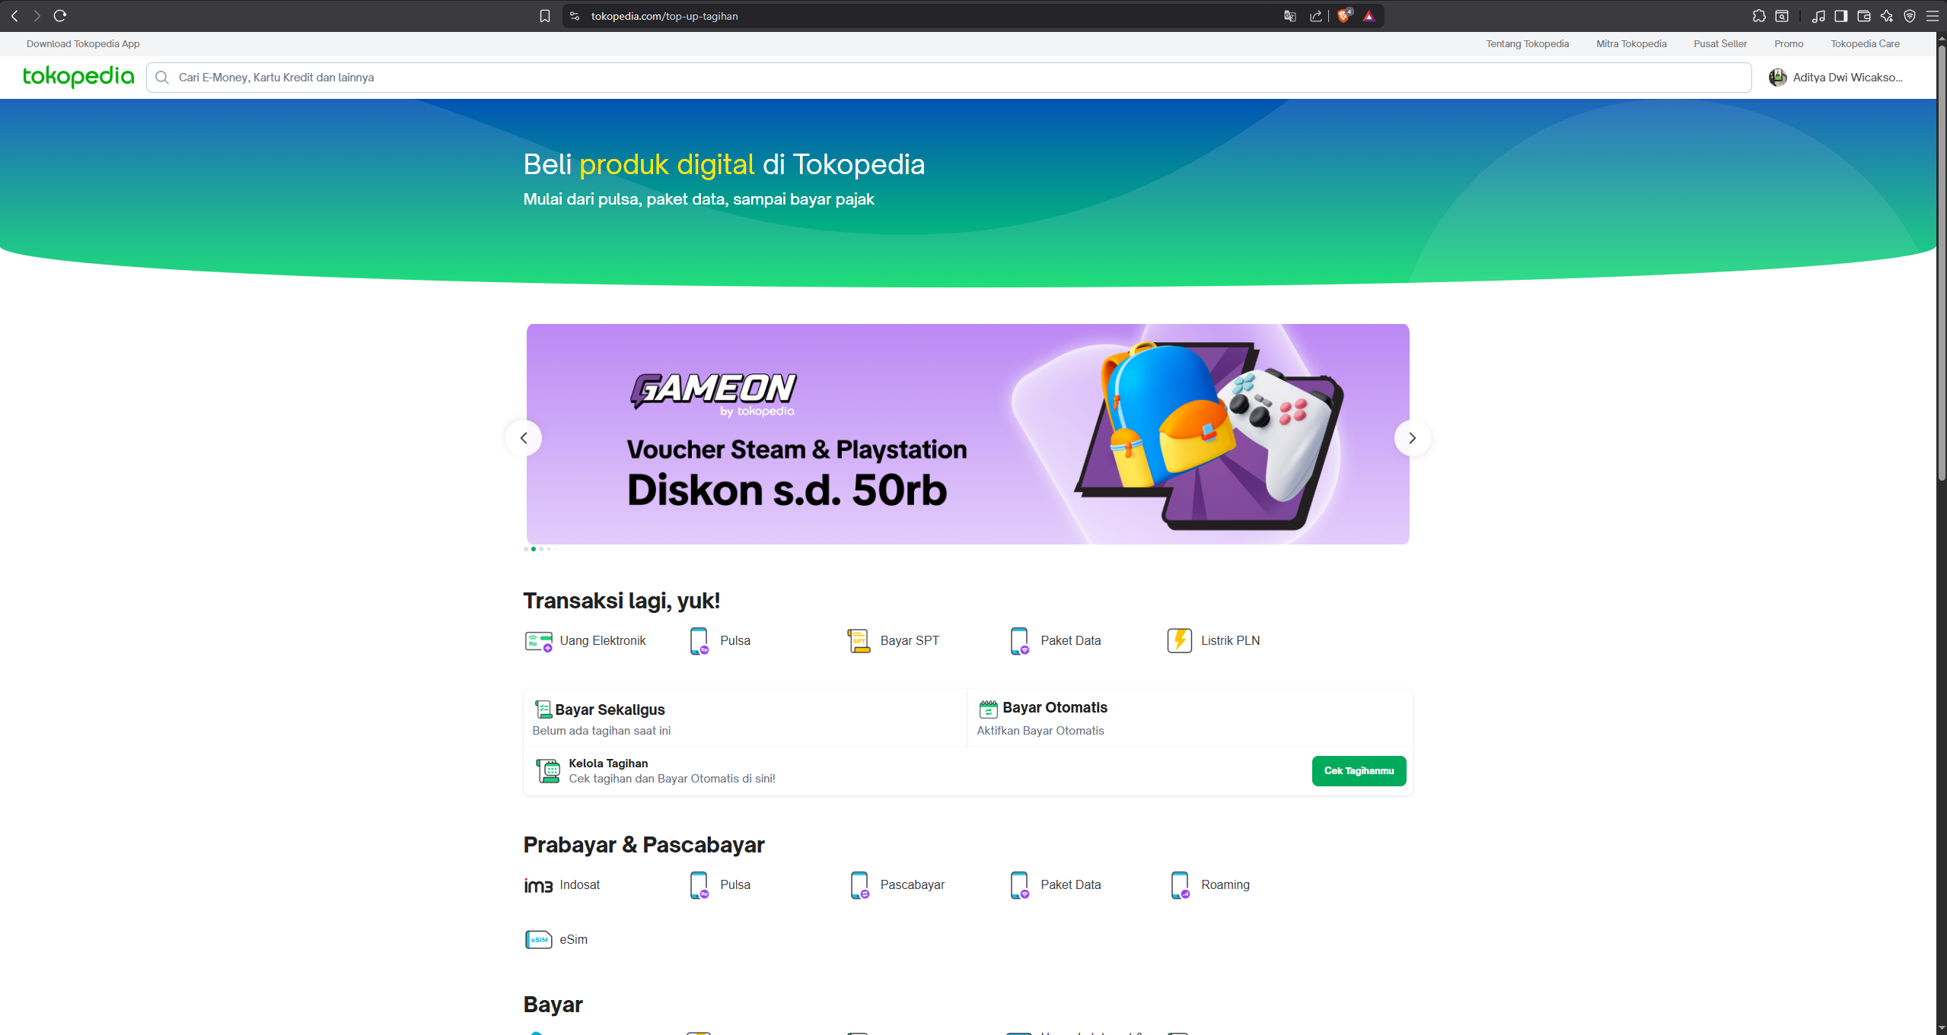Click the eSim card icon
The height and width of the screenshot is (1035, 1947).
[x=538, y=940]
